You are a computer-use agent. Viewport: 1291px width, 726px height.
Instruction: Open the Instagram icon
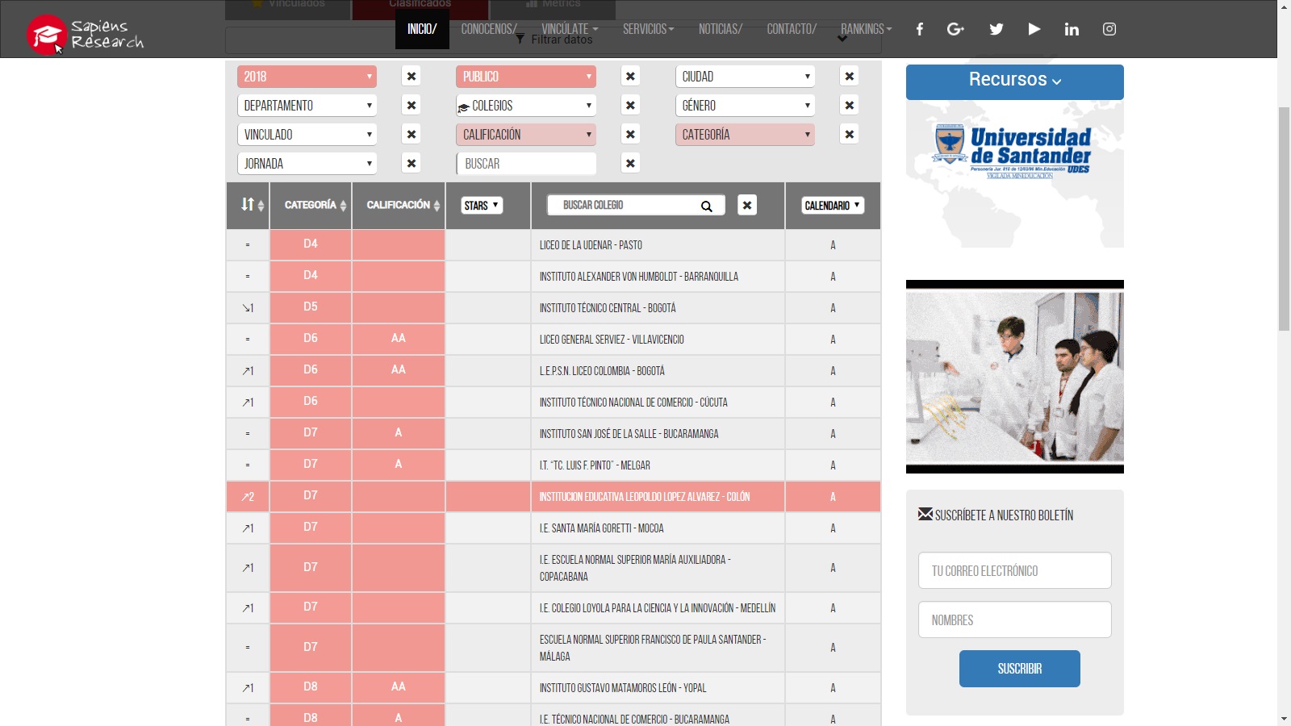(x=1109, y=29)
